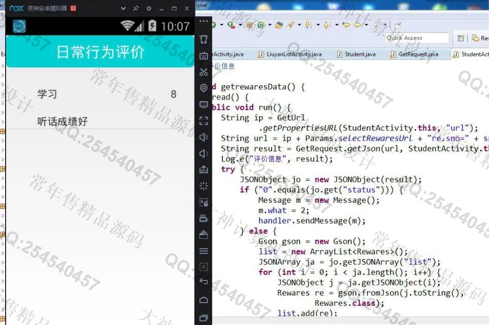Click the pin icon in Nox title bar
Viewport: 489px width, 325px height.
[x=136, y=9]
